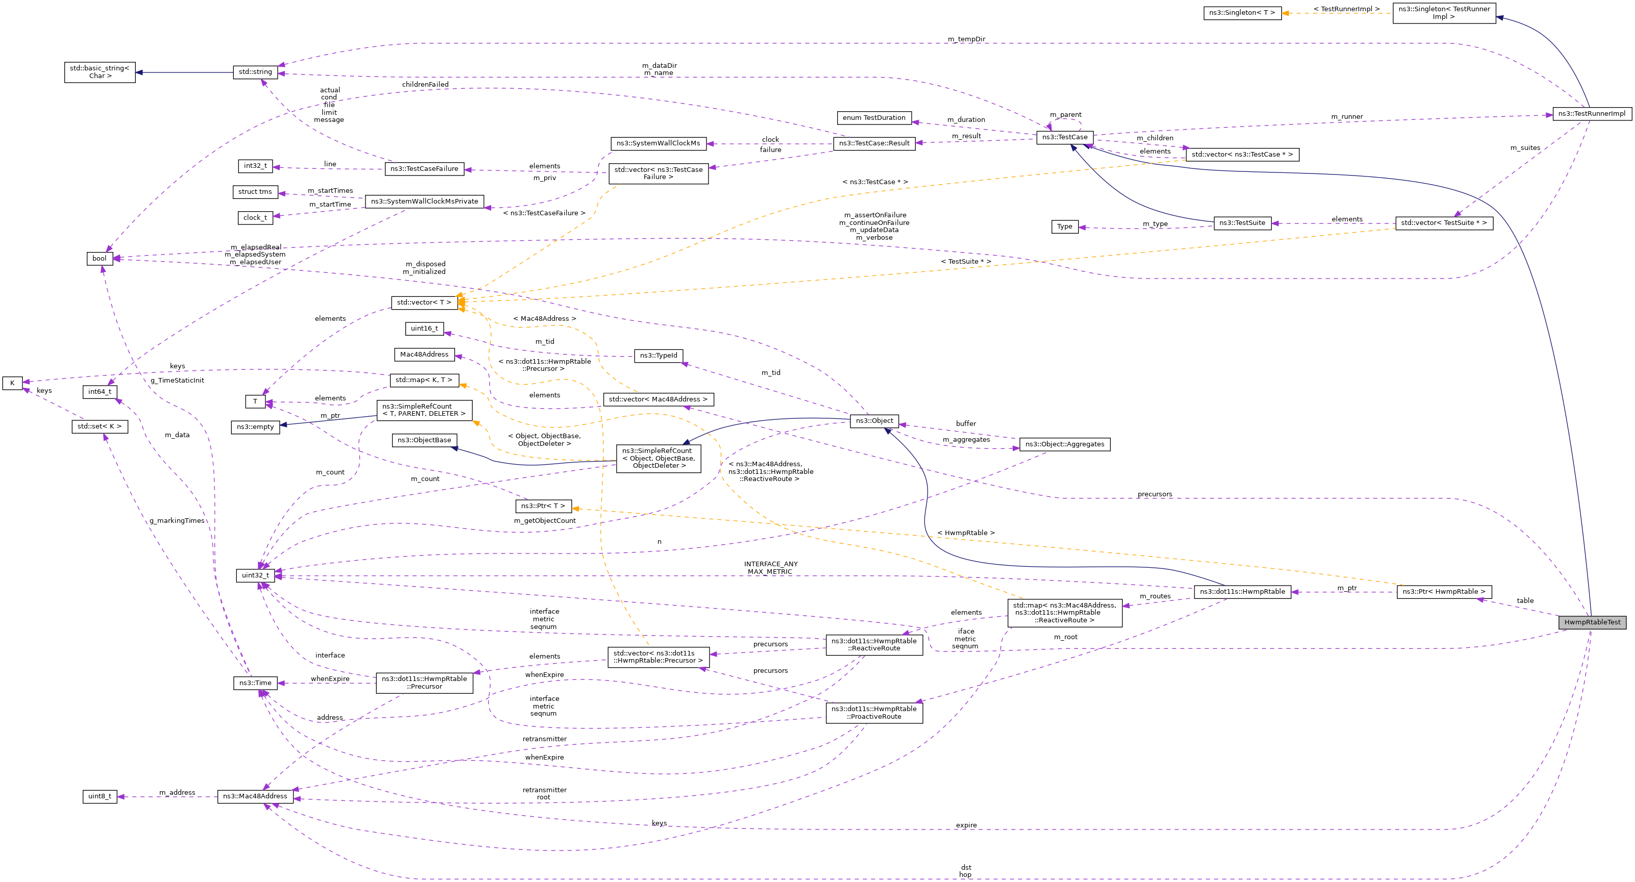Select std::vector< TestSuite * > node

[1444, 223]
